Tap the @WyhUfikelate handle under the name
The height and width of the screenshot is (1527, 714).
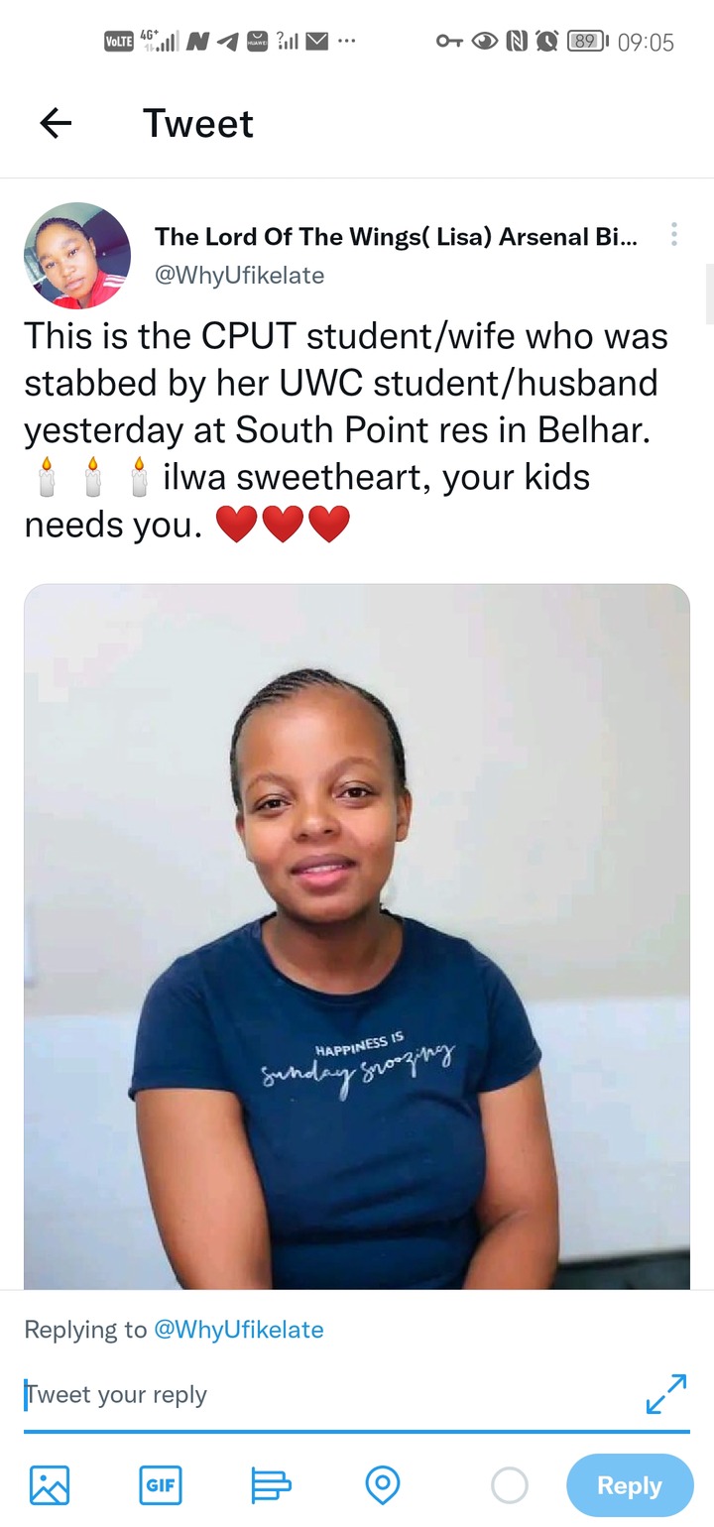(239, 275)
